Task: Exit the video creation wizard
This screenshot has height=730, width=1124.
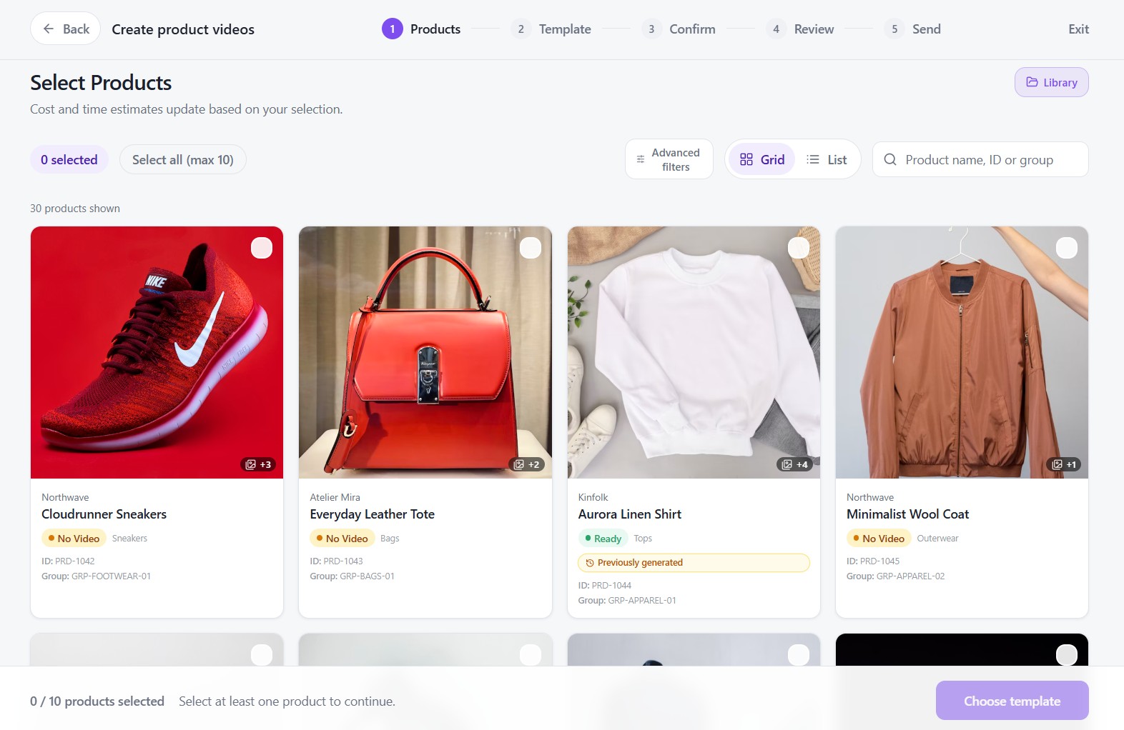Action: [x=1078, y=29]
